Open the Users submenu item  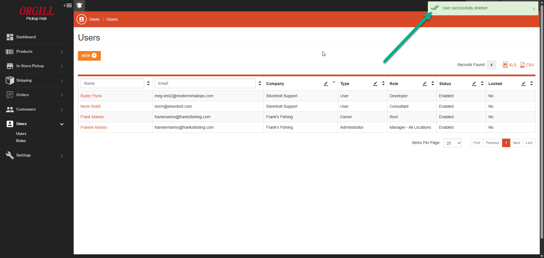21,134
